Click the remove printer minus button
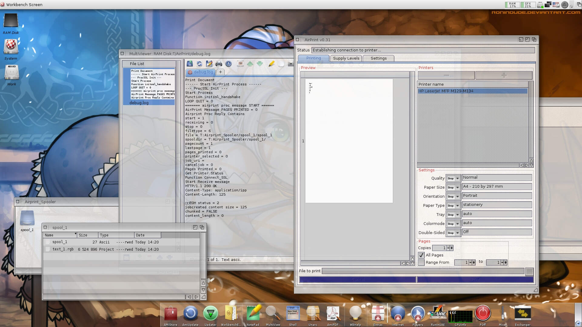Screen dimensions: 582x327 (446, 75)
